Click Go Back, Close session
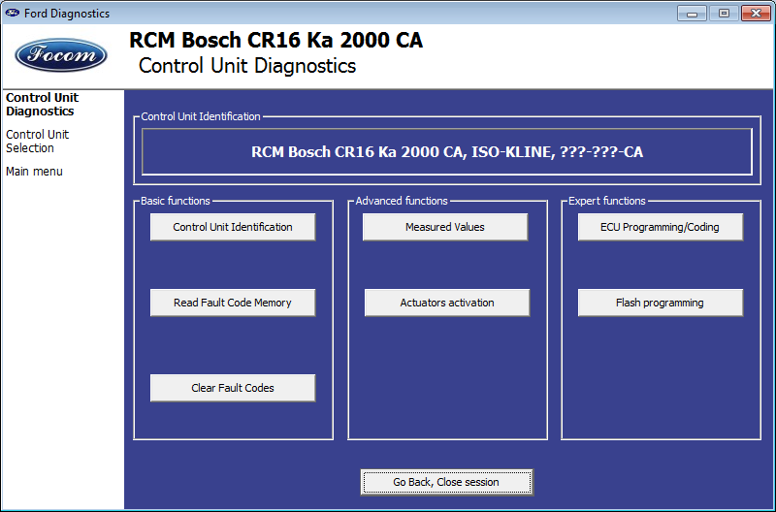This screenshot has height=512, width=776. click(446, 482)
